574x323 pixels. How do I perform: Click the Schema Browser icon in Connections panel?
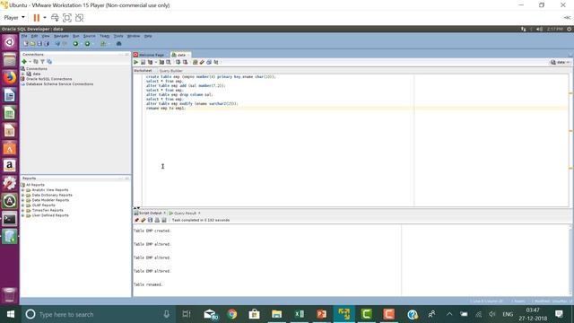tap(49, 62)
